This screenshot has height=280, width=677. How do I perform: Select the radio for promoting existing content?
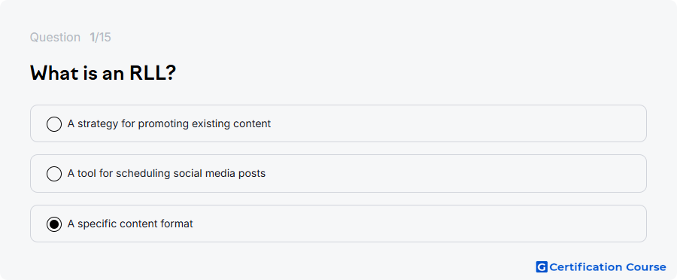(54, 124)
